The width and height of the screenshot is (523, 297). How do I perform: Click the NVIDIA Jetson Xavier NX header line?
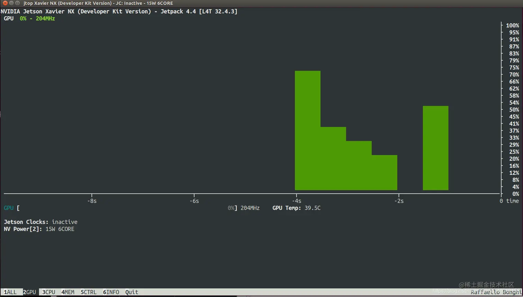(x=119, y=11)
